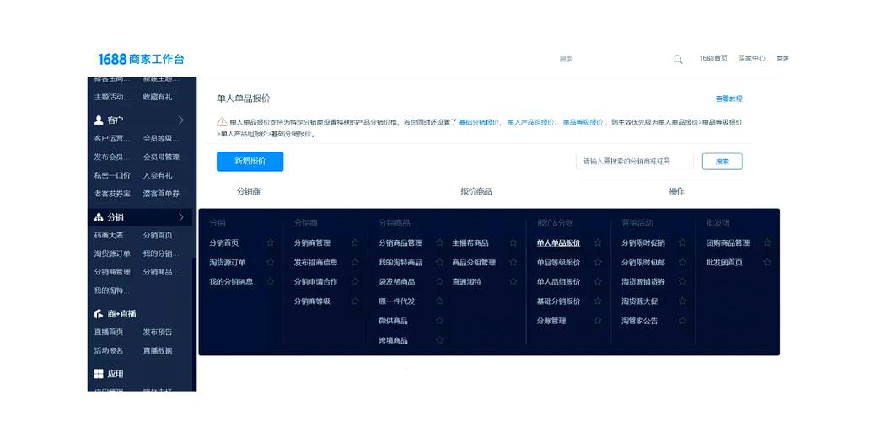Follow the 单人产品组报价 link in the notice

point(530,122)
